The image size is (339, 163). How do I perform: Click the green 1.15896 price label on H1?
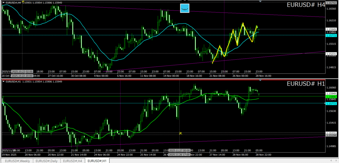tap(331, 96)
